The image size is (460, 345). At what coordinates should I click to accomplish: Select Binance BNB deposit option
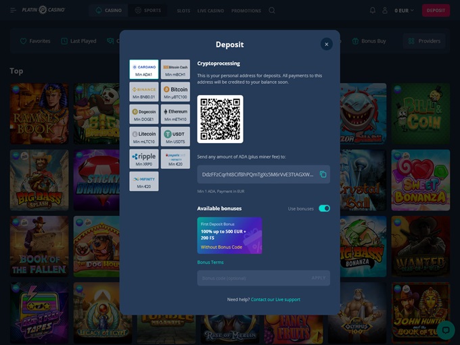pos(143,91)
